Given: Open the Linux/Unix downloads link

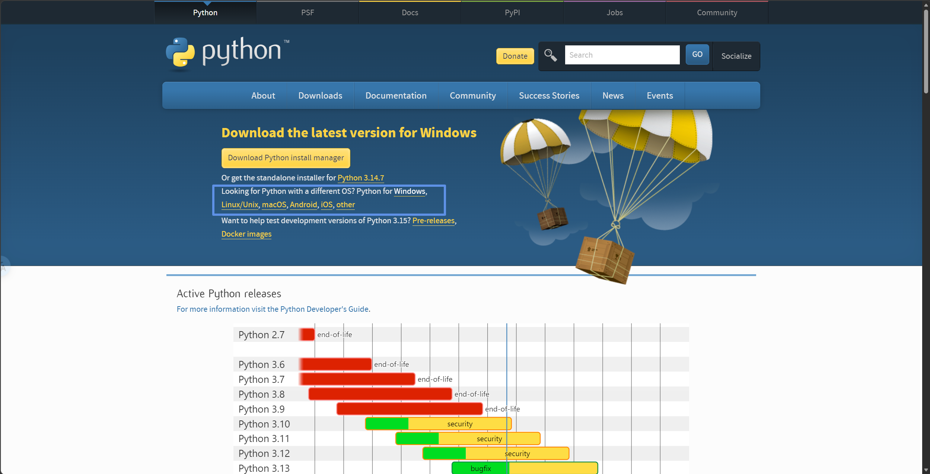Looking at the screenshot, I should [x=240, y=205].
